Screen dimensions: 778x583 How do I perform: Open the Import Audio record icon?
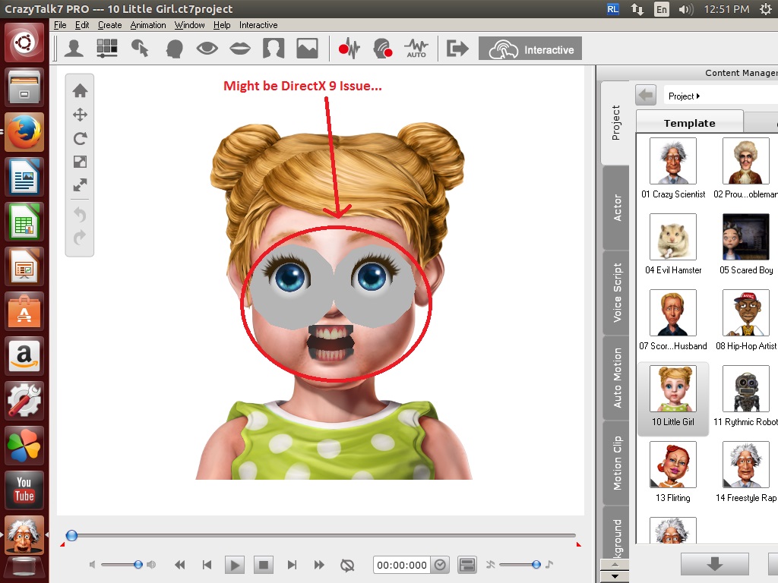coord(349,49)
